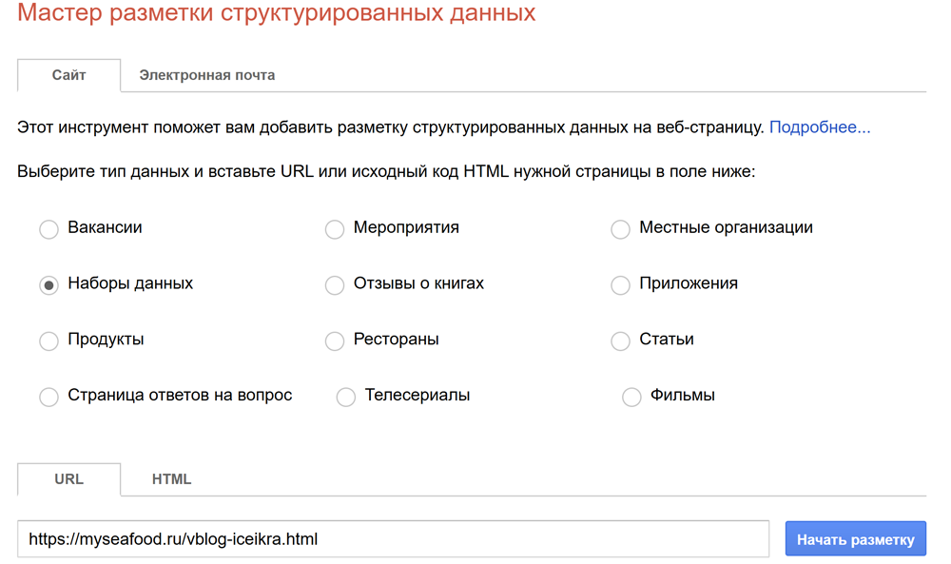Select Местные организации radio option

click(620, 229)
